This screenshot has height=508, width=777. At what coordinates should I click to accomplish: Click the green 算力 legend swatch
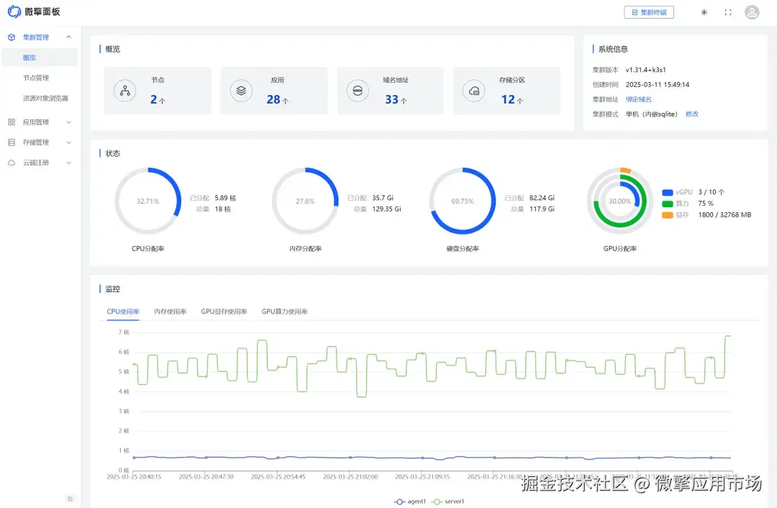point(668,204)
